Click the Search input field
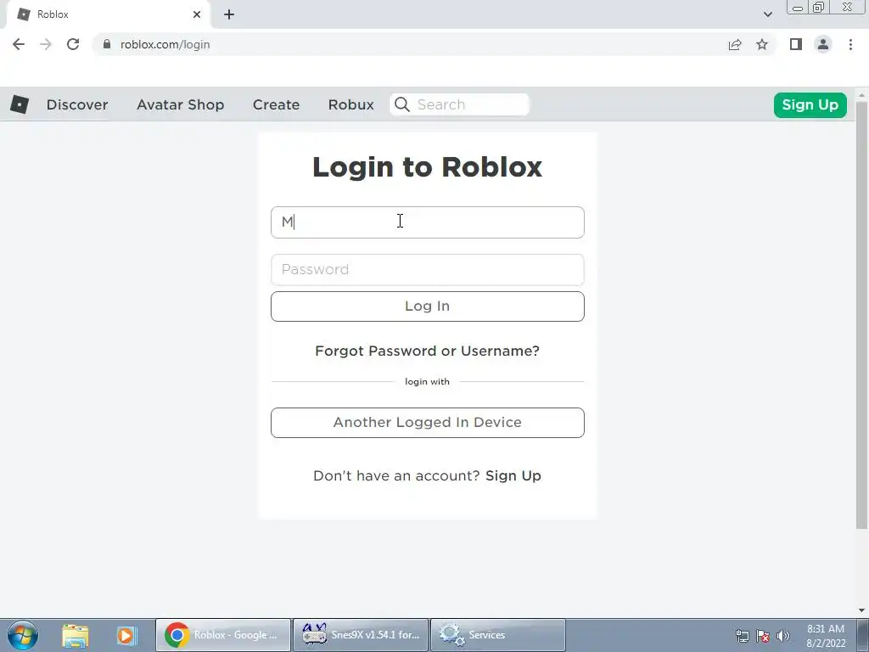The image size is (869, 652). pyautogui.click(x=459, y=104)
